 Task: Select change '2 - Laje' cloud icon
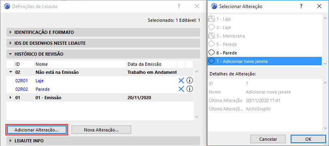212,27
